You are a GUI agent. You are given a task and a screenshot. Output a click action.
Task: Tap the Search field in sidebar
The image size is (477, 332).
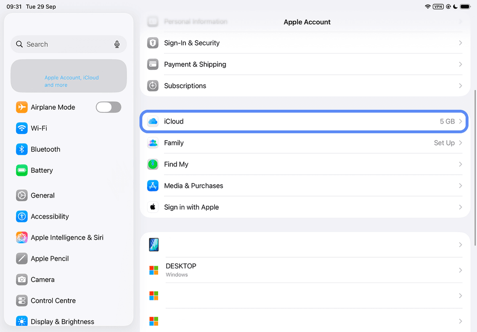[x=69, y=44]
